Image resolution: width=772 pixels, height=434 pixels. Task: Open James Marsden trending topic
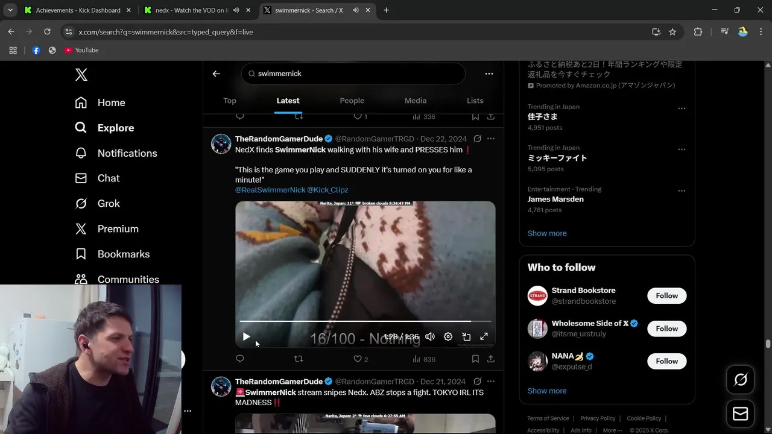[555, 199]
